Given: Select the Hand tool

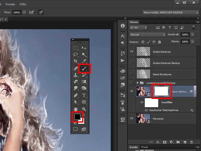Looking at the screenshot, I should (76, 109).
